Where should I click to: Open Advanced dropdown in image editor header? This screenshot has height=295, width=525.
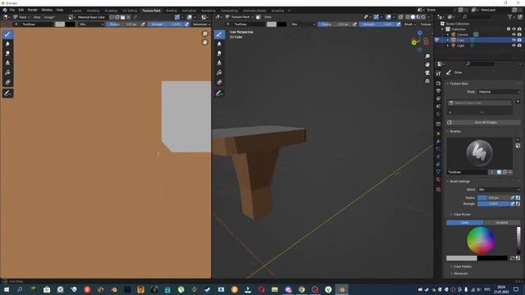[x=201, y=25]
